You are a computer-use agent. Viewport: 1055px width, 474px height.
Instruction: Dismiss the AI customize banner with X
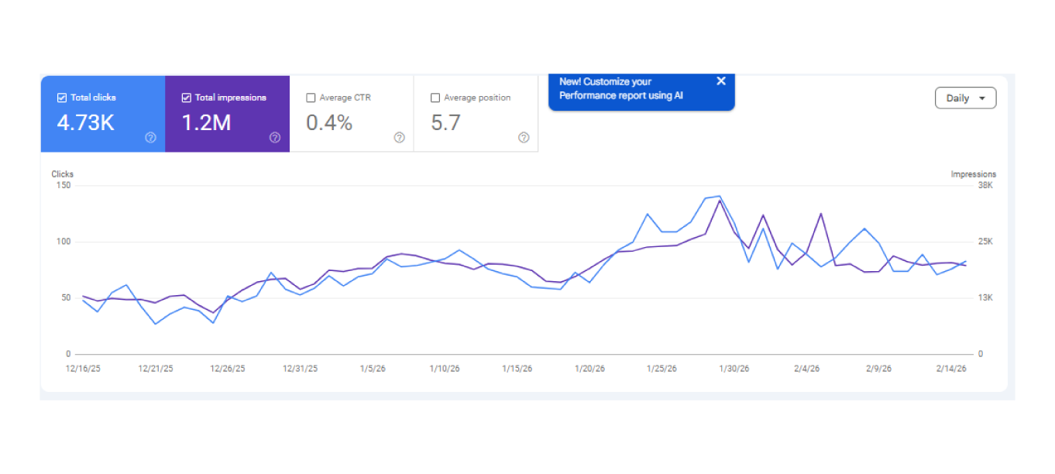click(721, 81)
